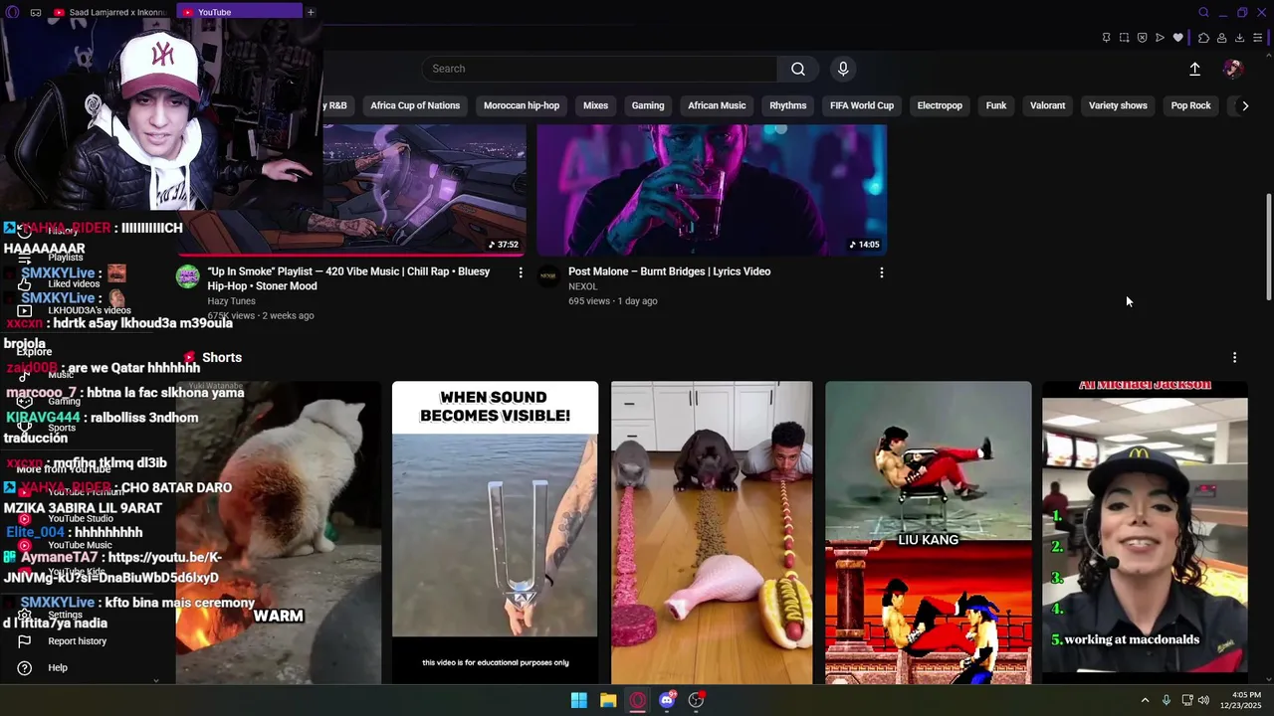
Task: Switch to the Saad Lamjarred x Inkonnu tab
Action: 110,12
